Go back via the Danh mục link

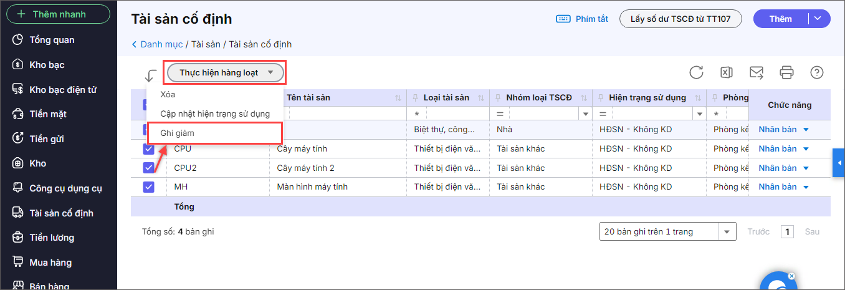pyautogui.click(x=161, y=44)
